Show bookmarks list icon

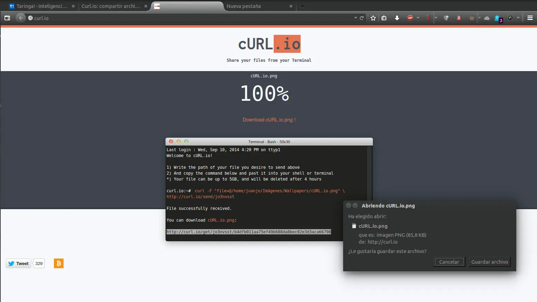[x=384, y=18]
